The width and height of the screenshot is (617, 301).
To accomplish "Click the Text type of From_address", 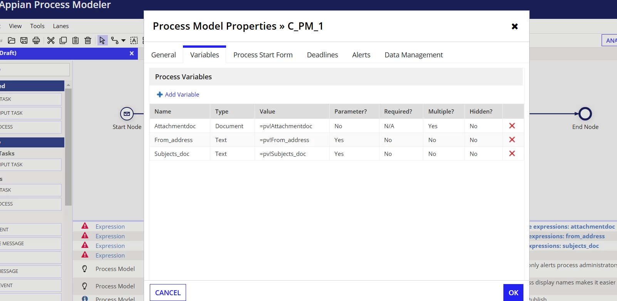I will [221, 140].
